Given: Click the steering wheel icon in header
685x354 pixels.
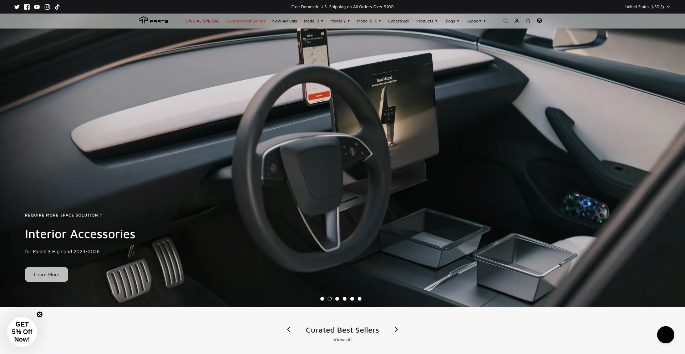Looking at the screenshot, I should [539, 21].
